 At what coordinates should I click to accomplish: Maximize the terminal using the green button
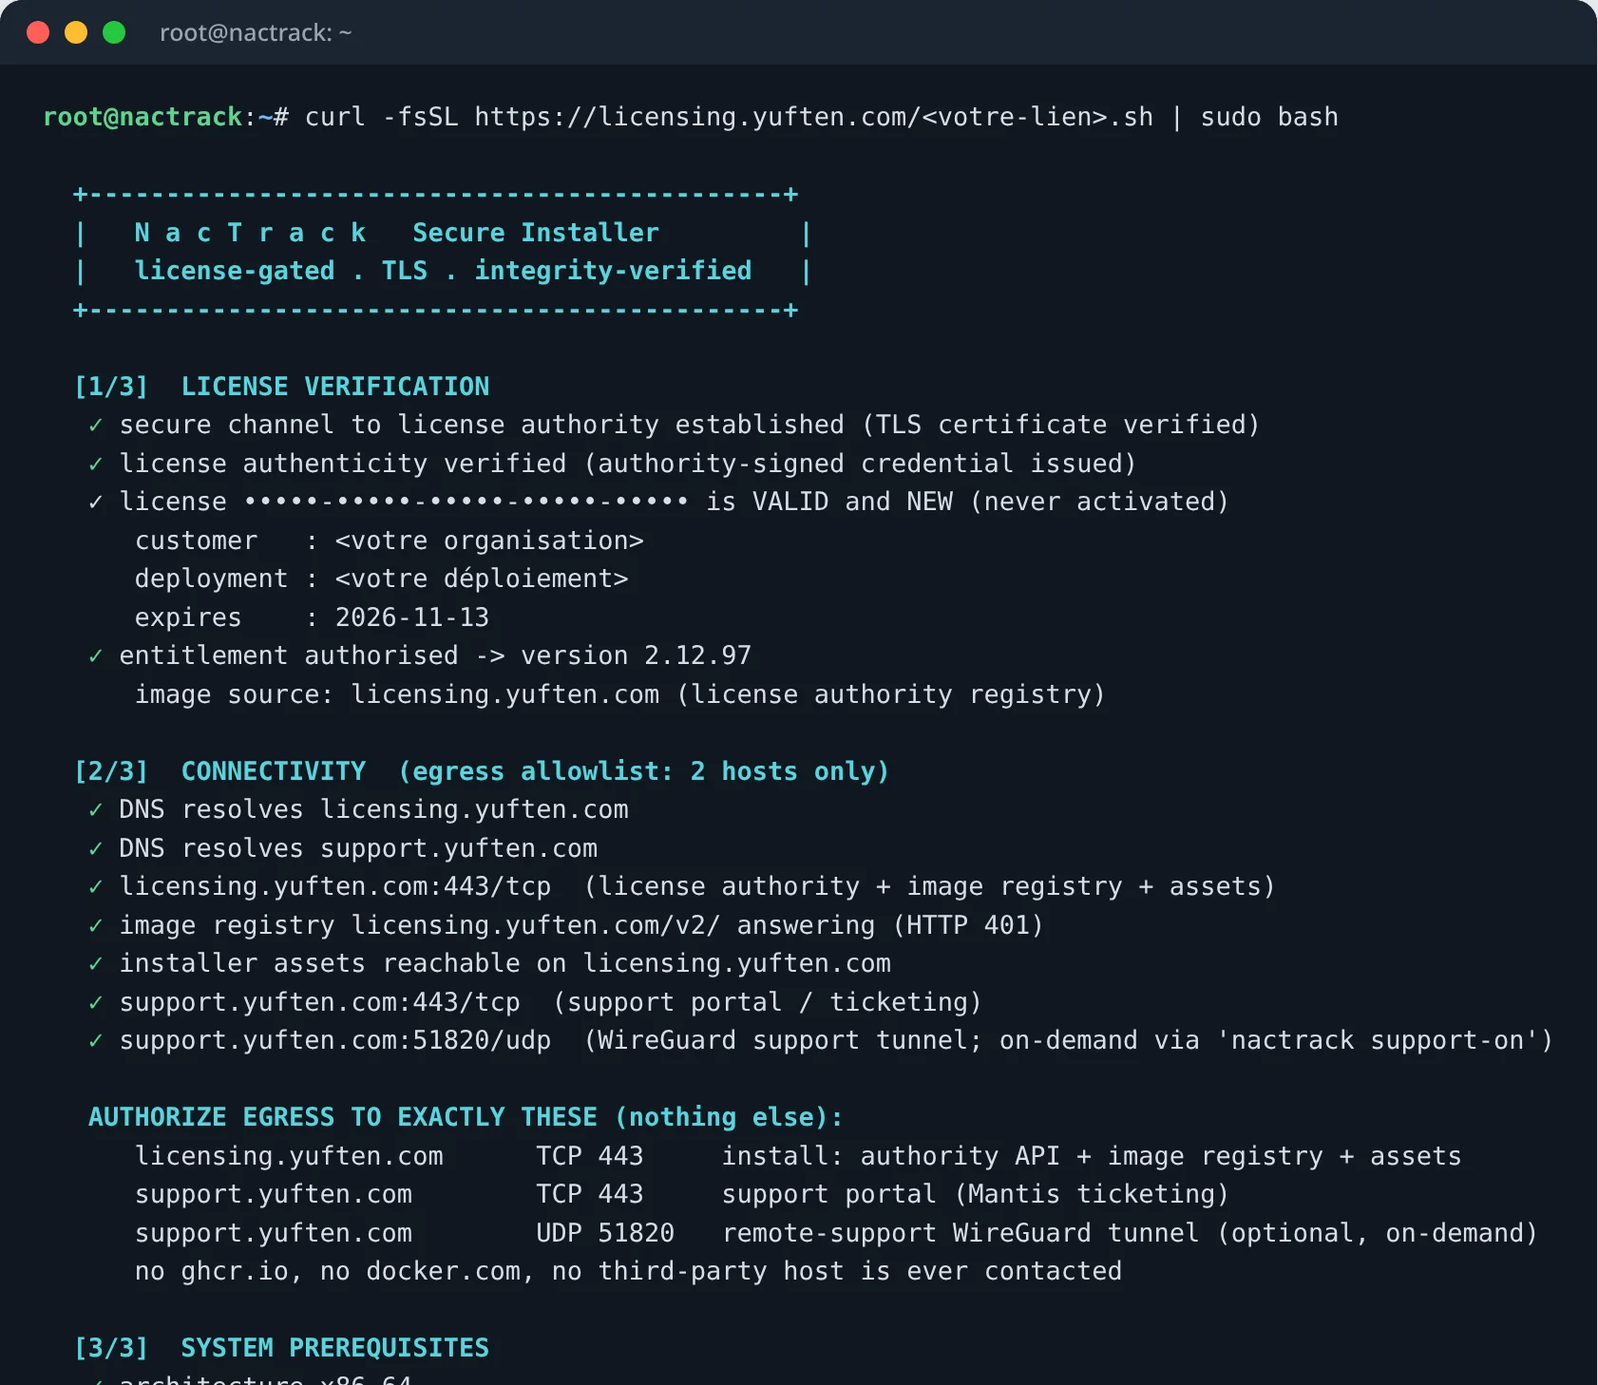coord(114,32)
